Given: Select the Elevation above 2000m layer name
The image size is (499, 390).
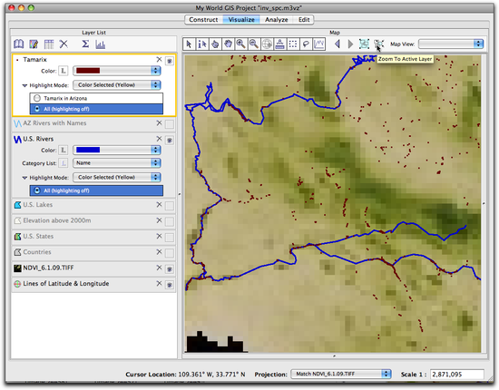Looking at the screenshot, I should tap(57, 220).
